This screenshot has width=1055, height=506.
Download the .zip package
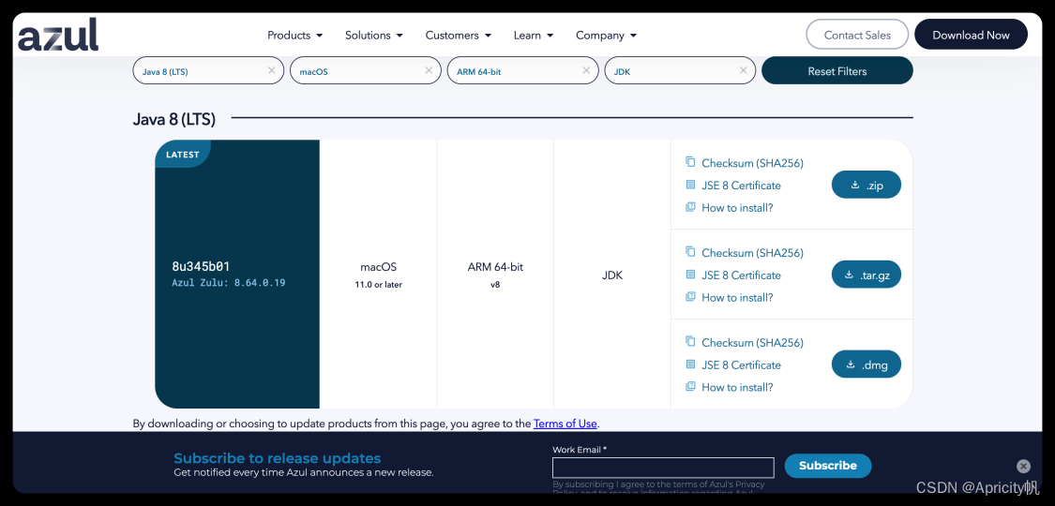click(866, 185)
